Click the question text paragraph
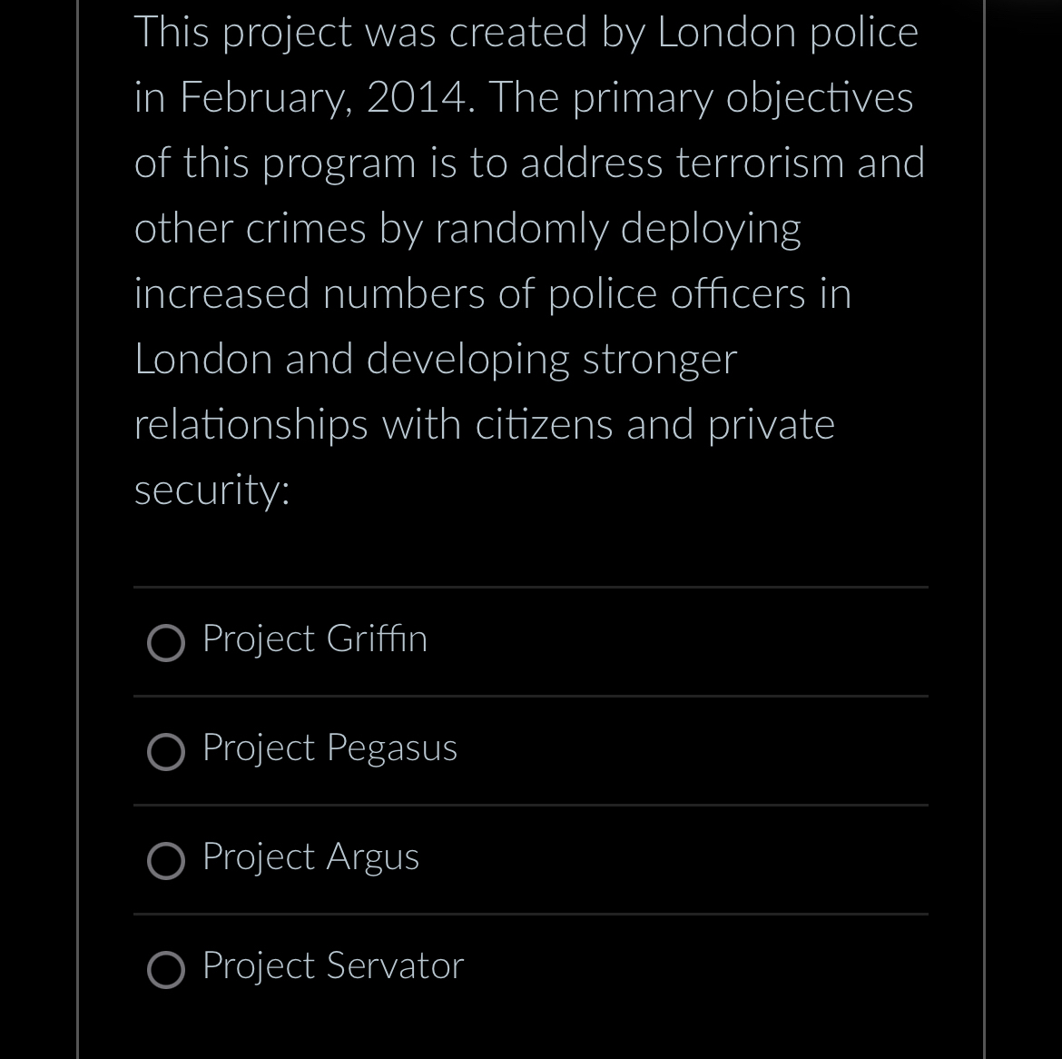 pos(529,259)
